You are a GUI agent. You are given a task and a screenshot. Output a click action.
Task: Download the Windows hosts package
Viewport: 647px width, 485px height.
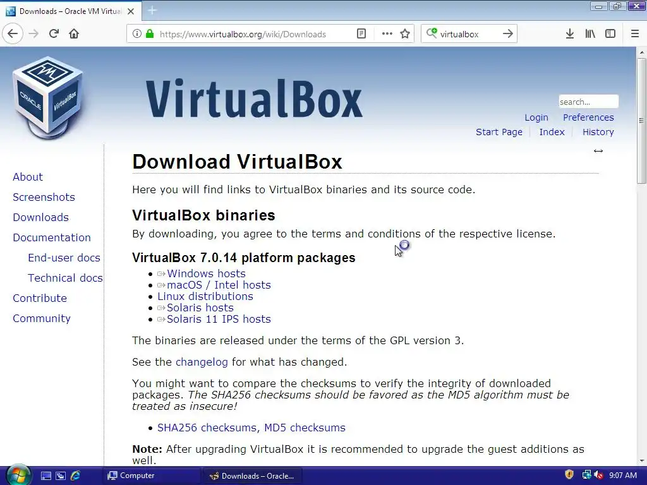pyautogui.click(x=206, y=273)
